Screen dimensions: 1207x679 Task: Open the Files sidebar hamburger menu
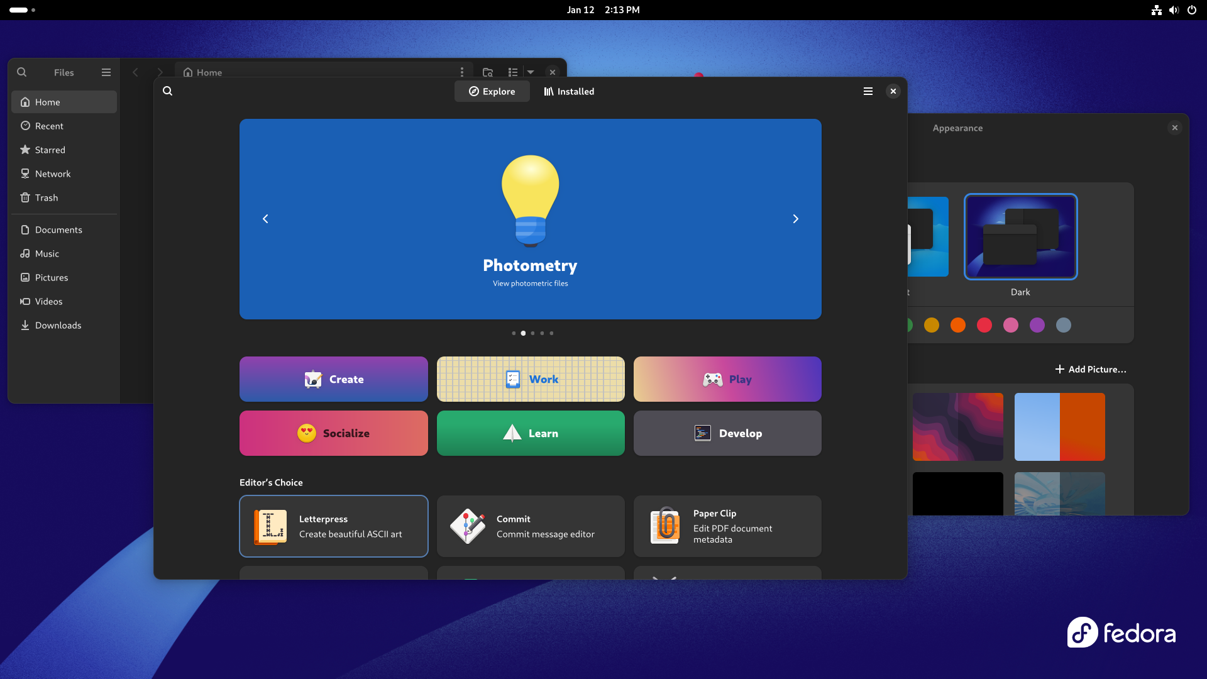pyautogui.click(x=106, y=72)
